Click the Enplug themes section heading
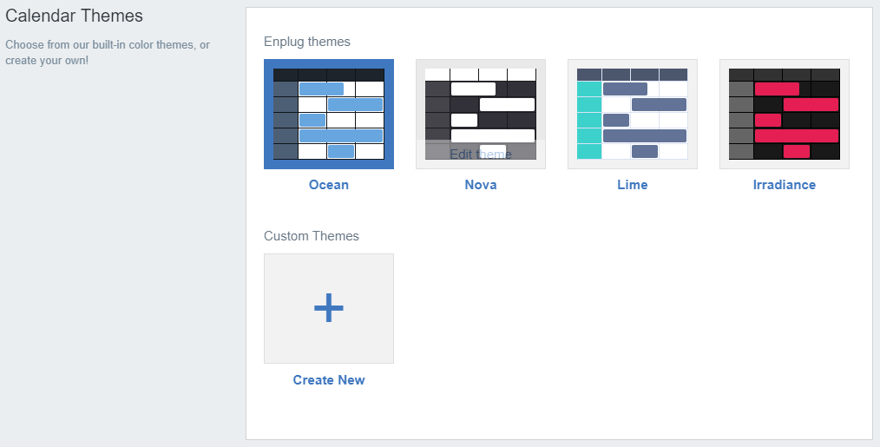Screen dimensions: 880x447 [307, 42]
